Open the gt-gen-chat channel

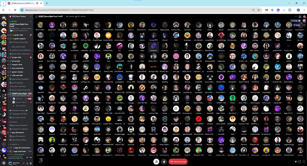21,57
